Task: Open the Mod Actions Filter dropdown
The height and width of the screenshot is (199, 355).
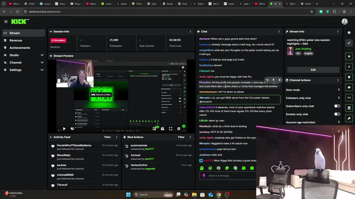Action: point(181,137)
